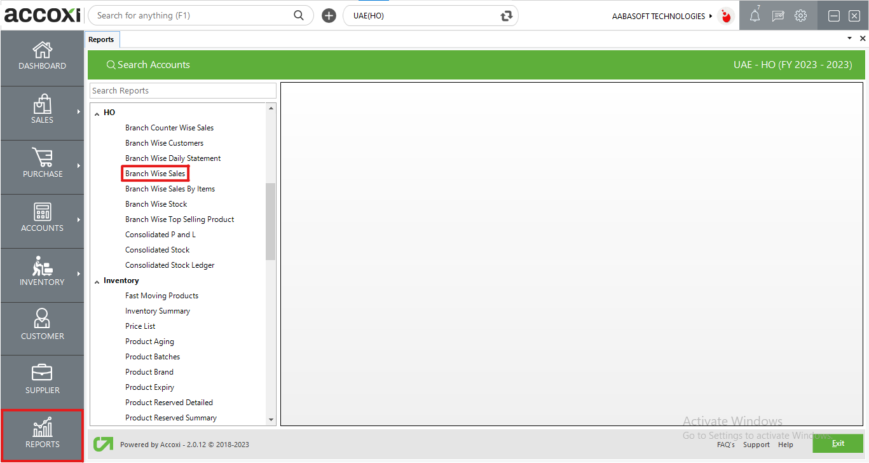The image size is (869, 463).
Task: Open the FAQ's link
Action: tap(725, 445)
